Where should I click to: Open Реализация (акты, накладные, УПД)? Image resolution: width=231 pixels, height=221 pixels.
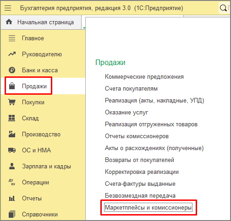pyautogui.click(x=154, y=101)
